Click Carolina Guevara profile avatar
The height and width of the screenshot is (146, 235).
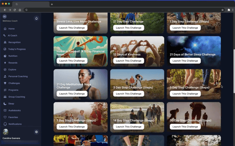tap(6, 132)
